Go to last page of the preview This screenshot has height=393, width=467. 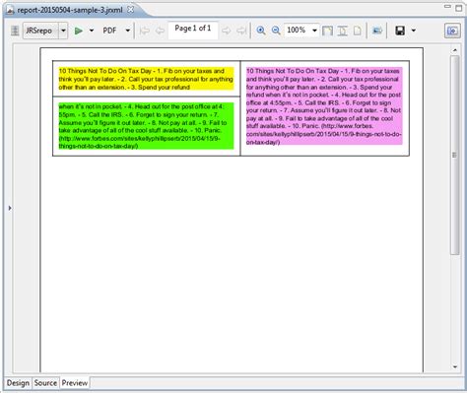point(241,31)
